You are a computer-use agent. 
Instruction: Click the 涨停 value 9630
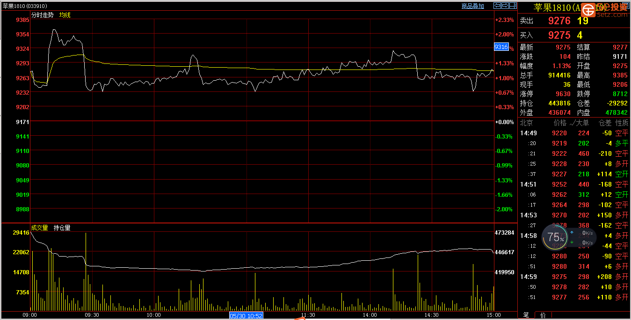[563, 94]
